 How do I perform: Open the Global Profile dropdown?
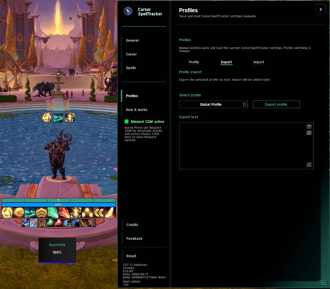pyautogui.click(x=213, y=104)
